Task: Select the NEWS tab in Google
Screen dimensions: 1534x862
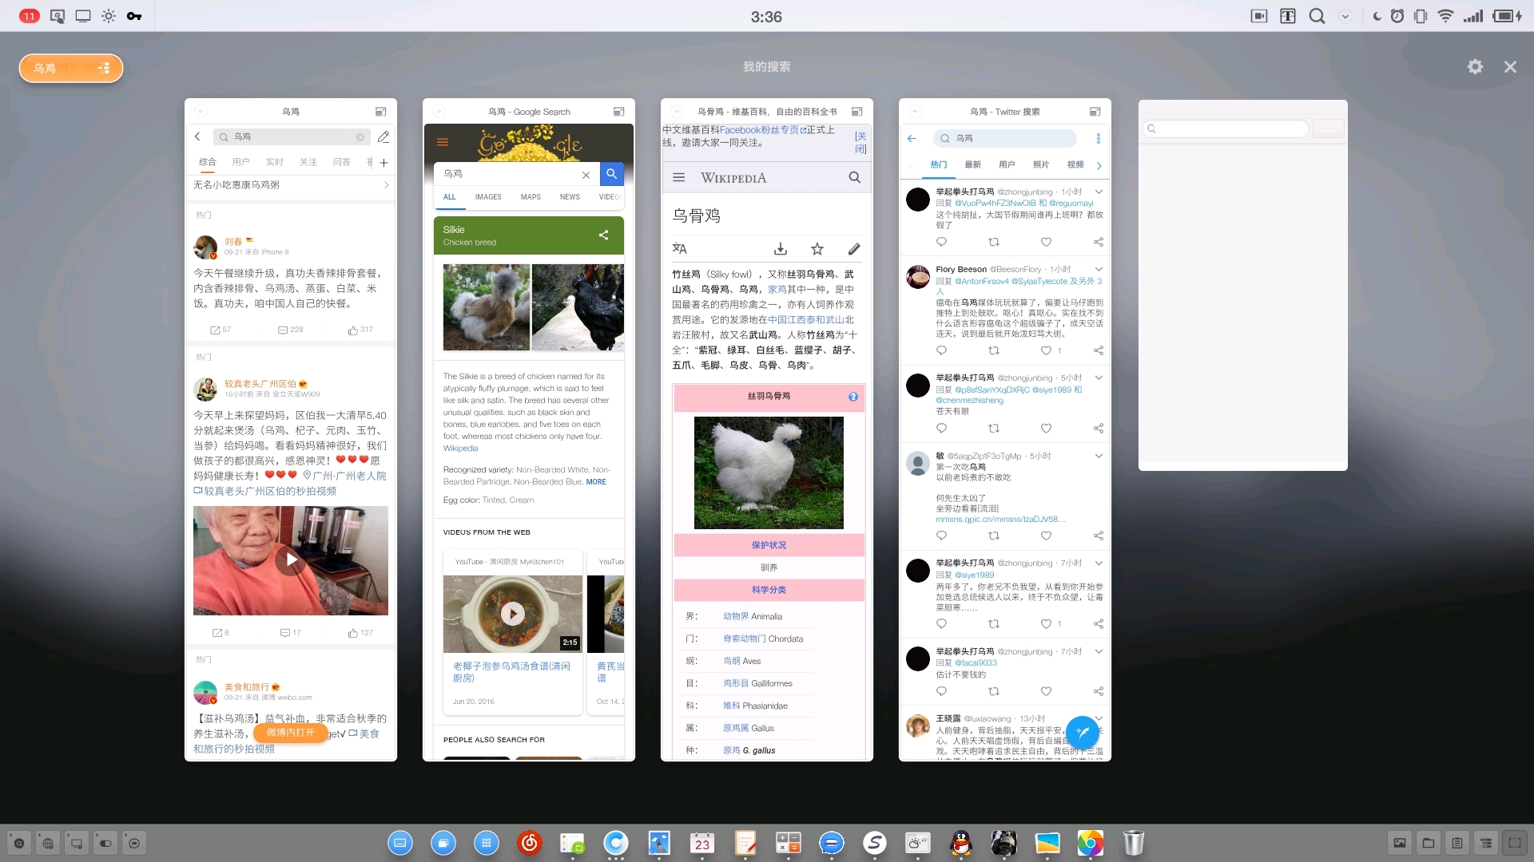Action: pyautogui.click(x=570, y=197)
